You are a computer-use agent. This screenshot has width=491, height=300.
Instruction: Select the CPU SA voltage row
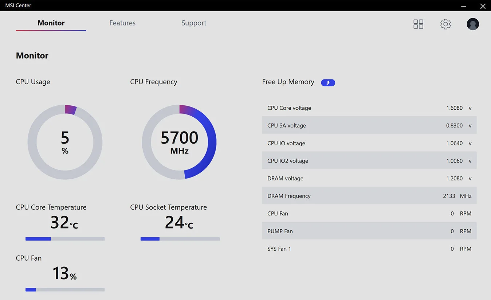369,125
